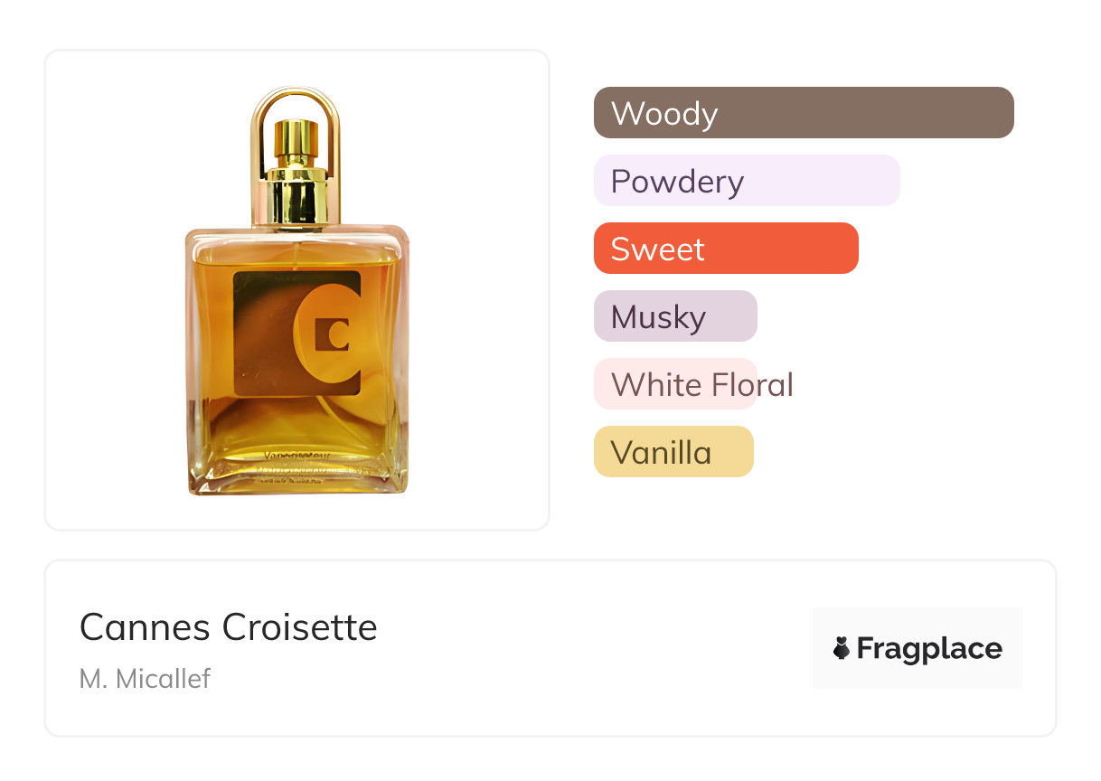This screenshot has width=1101, height=781.
Task: Click the Fragplace perfume bottle logo icon
Action: [842, 648]
